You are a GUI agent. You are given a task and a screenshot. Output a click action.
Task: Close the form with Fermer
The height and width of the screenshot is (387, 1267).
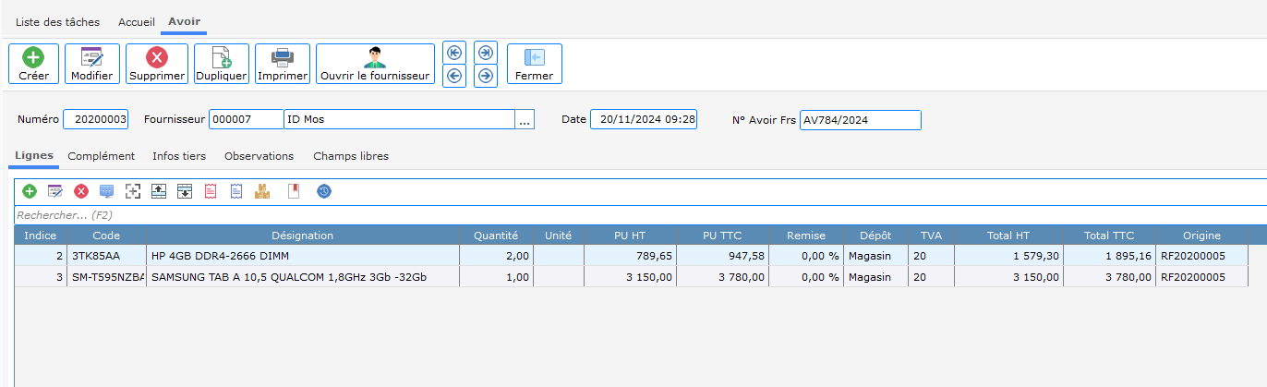[x=534, y=64]
